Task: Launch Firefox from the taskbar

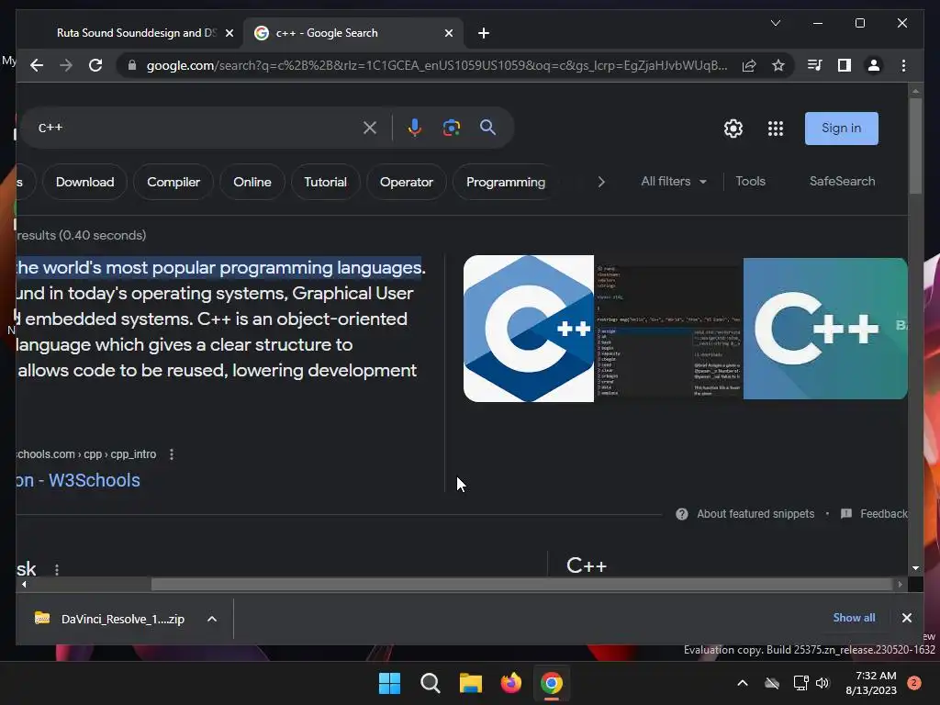Action: 510,683
